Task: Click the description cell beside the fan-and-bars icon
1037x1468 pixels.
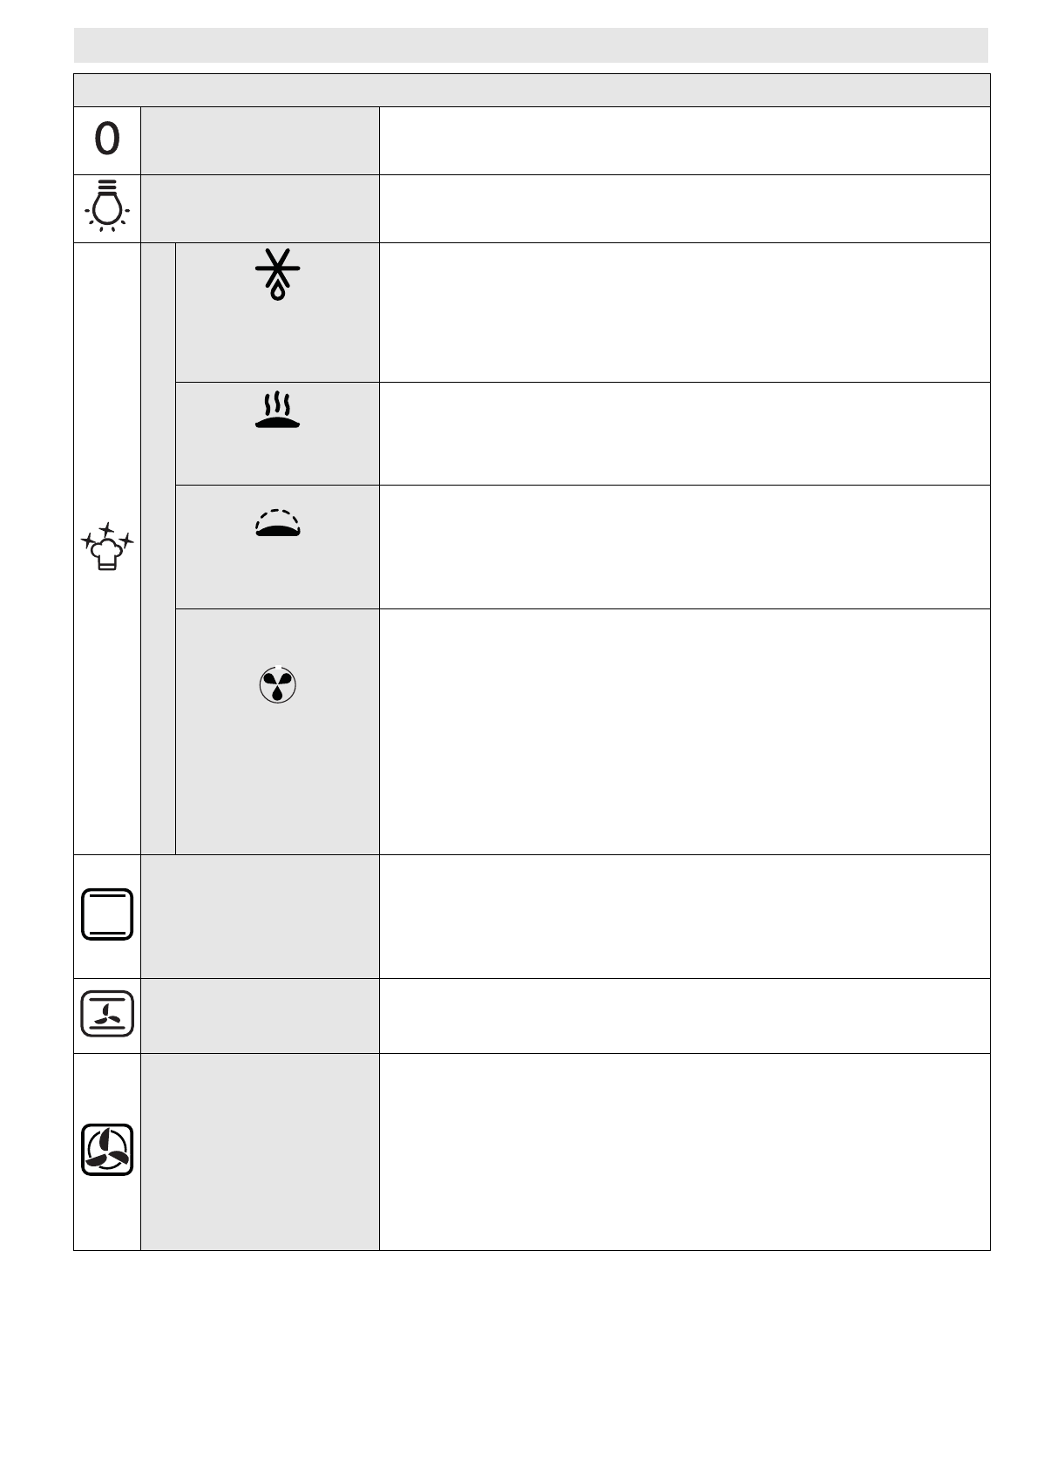Action: coord(684,1016)
